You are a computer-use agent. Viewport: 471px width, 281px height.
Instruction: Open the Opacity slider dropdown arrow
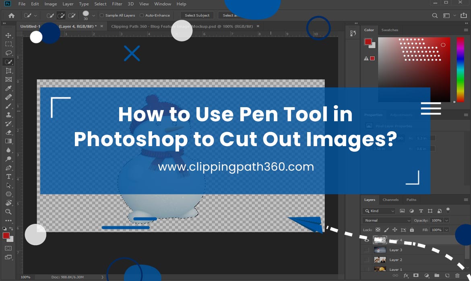447,220
